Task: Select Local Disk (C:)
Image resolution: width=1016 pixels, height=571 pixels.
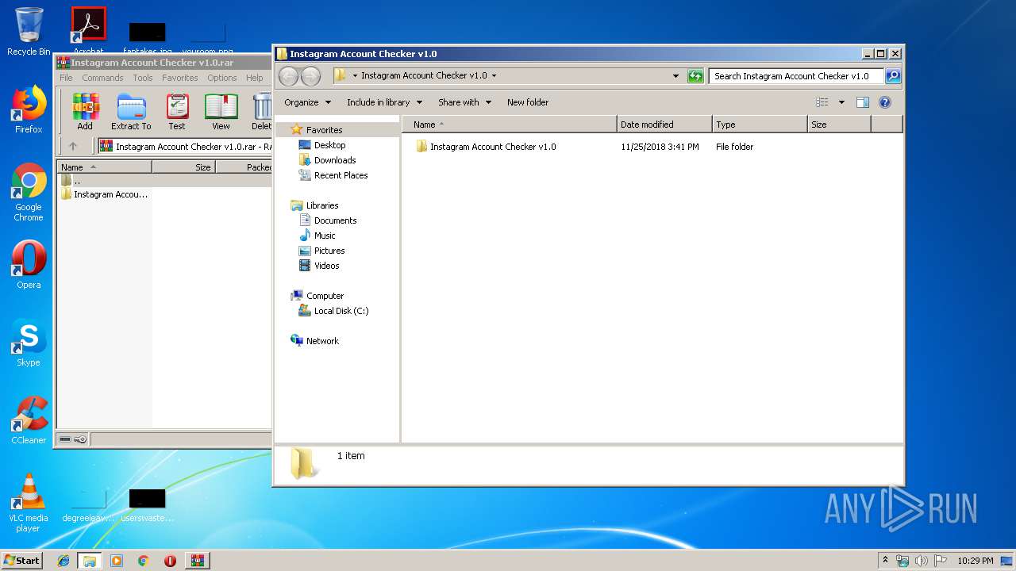Action: 341,311
